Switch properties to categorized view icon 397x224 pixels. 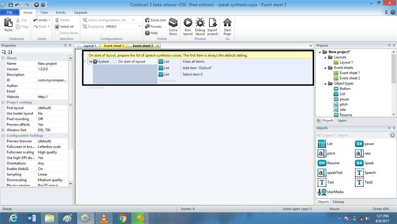click(x=4, y=52)
